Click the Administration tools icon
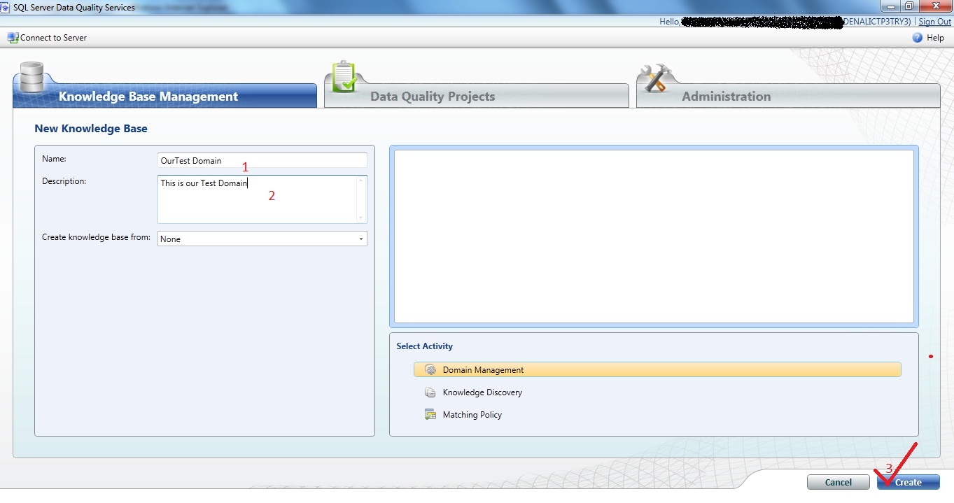Viewport: 954px width, 503px height. tap(657, 78)
